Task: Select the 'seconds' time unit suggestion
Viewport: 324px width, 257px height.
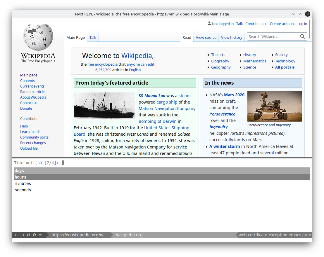Action: pos(162,190)
